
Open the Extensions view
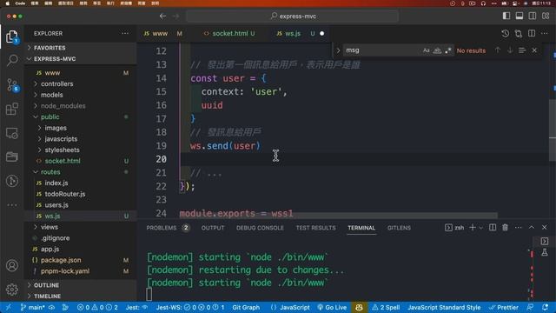(12, 109)
